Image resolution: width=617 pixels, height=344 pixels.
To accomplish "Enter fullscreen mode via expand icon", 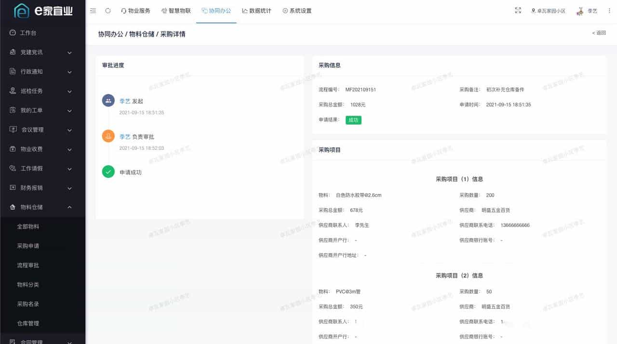I will (518, 10).
